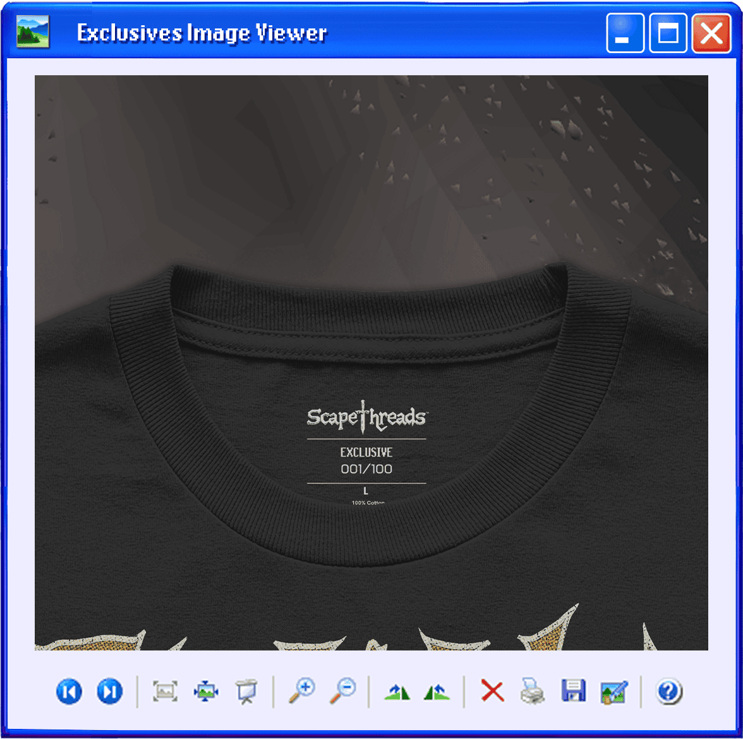Select the Best Fit view icon
Viewport: 743px width, 739px height.
pos(165,692)
